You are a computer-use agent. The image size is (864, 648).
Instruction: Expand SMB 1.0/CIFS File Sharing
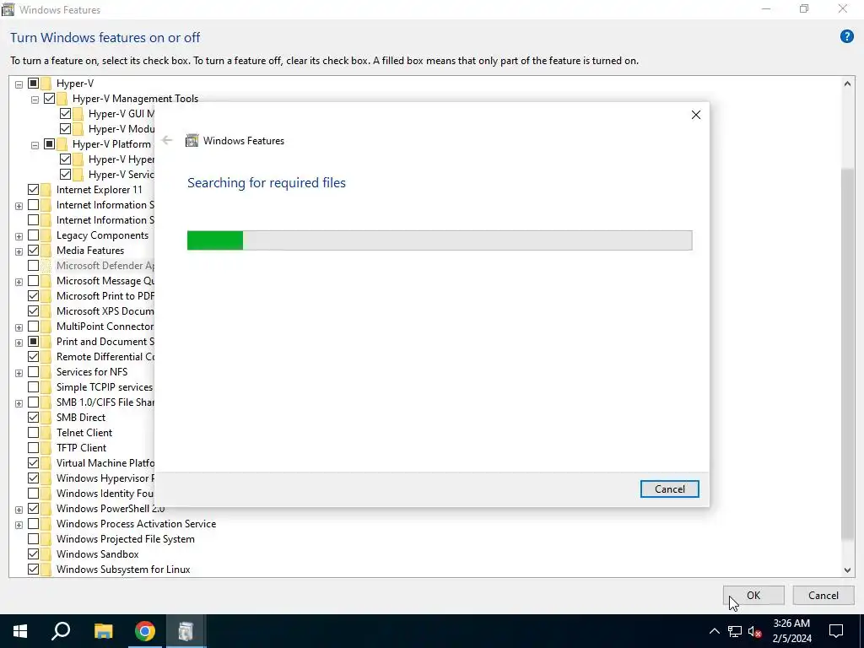(x=19, y=403)
